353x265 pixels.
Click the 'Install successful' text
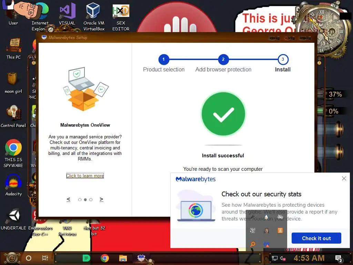223,156
